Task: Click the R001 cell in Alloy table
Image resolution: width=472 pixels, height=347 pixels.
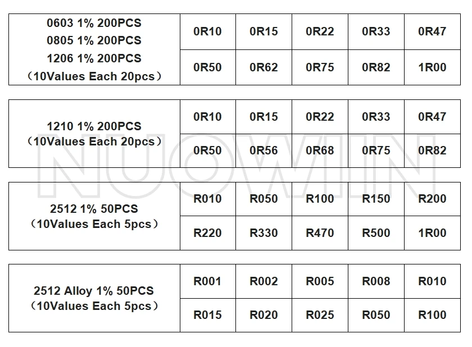Action: tap(208, 281)
